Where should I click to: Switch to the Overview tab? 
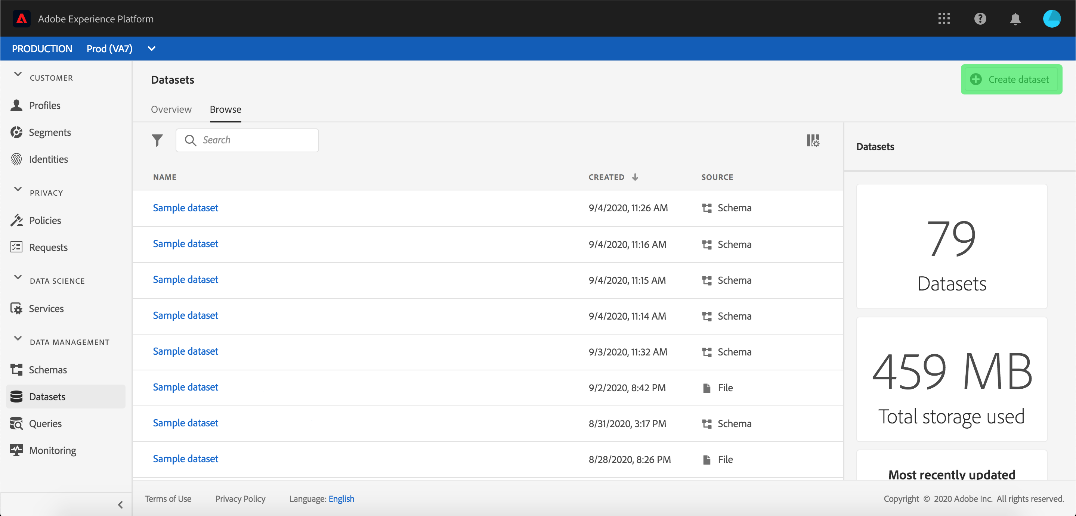coord(171,109)
